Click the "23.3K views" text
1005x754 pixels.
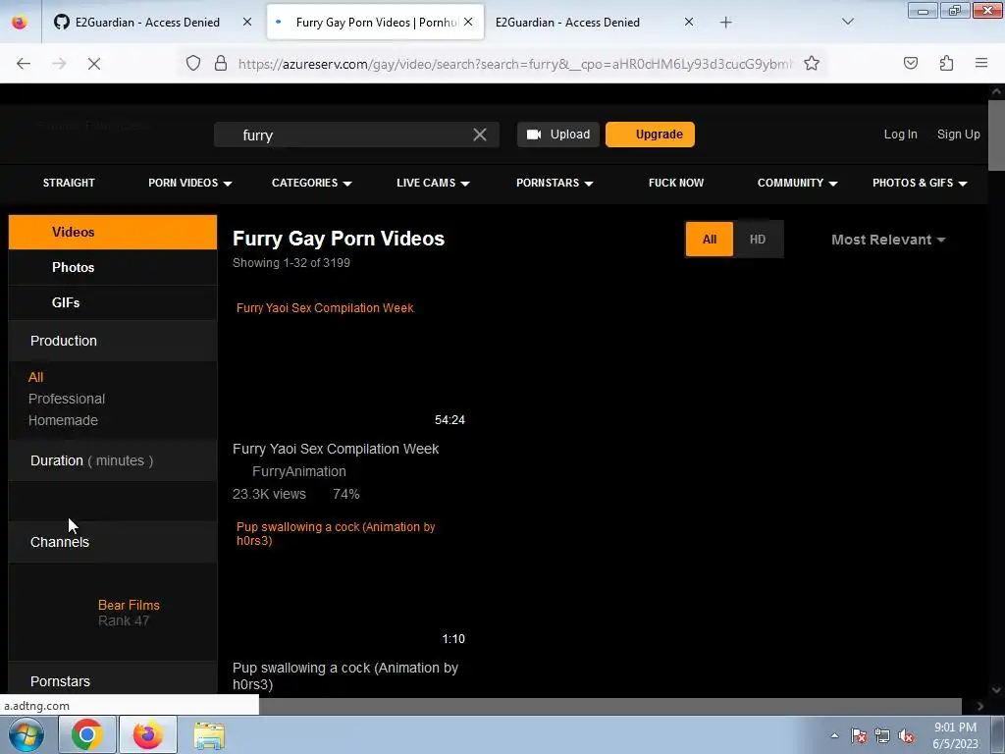pyautogui.click(x=269, y=495)
